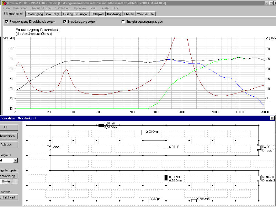Click the Abbruch button
Image resolution: width=276 pixels, height=207 pixels.
click(9, 144)
